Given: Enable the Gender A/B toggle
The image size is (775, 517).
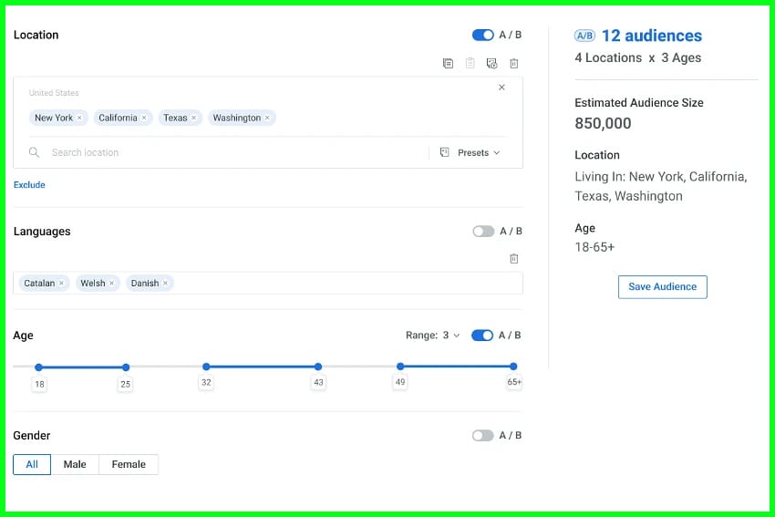Looking at the screenshot, I should (482, 436).
